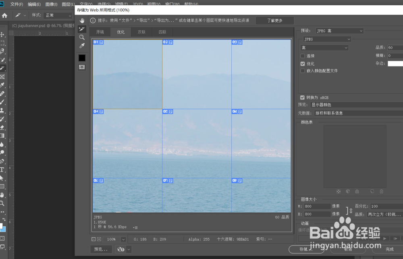Viewport: 403px width, 259px height.
Task: Switch to the 双联 tab
Action: click(x=141, y=32)
